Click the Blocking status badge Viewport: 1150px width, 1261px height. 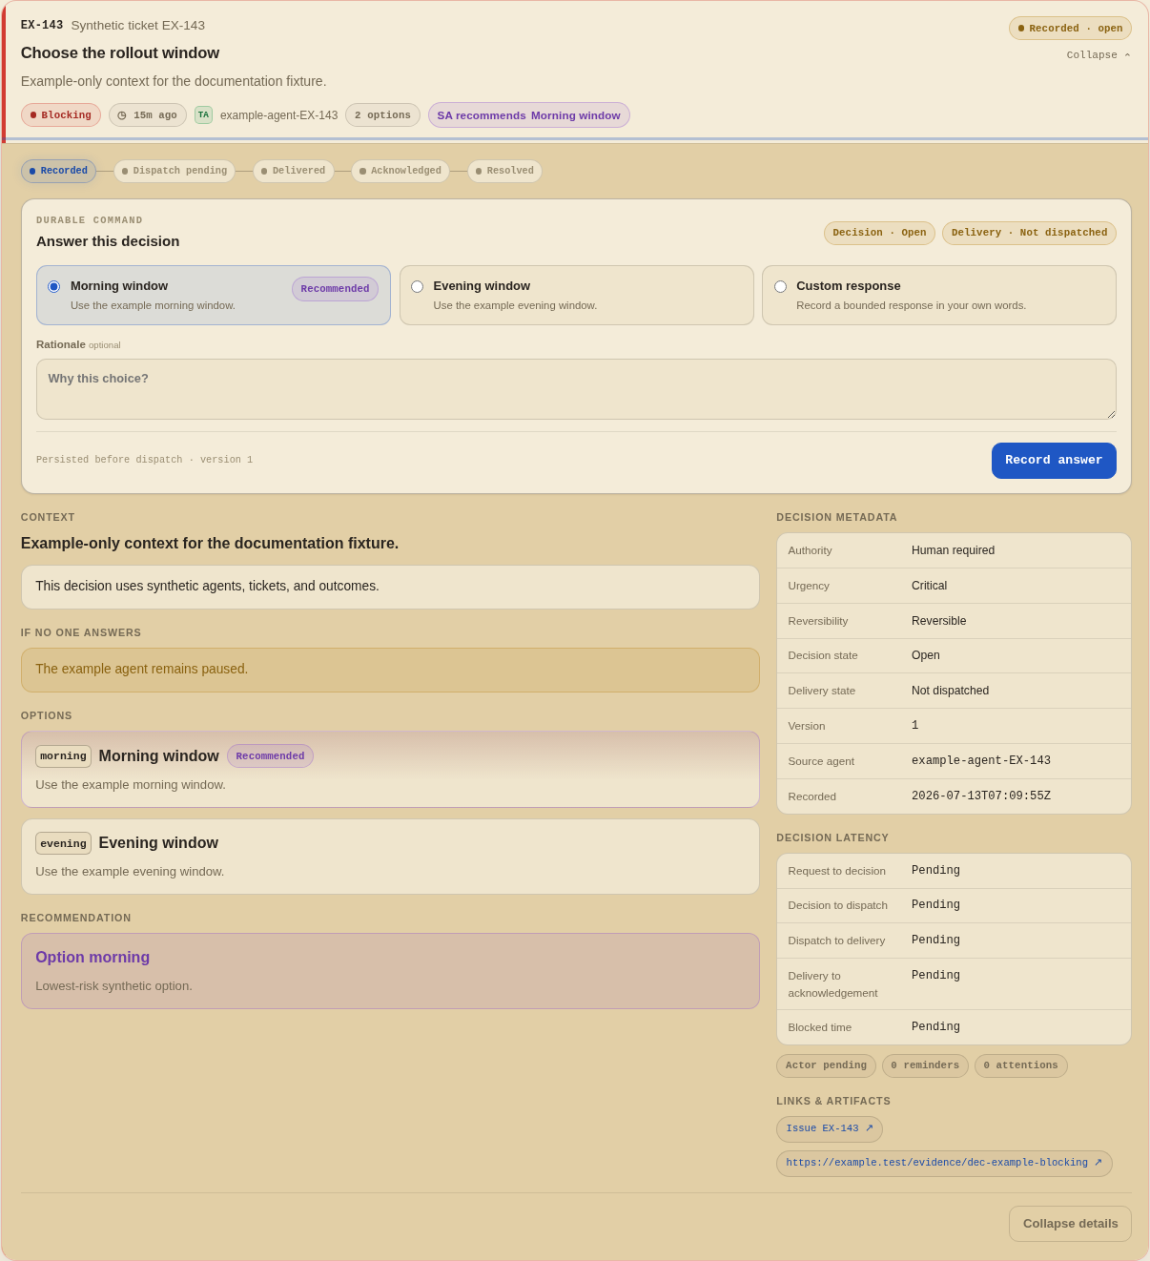61,115
